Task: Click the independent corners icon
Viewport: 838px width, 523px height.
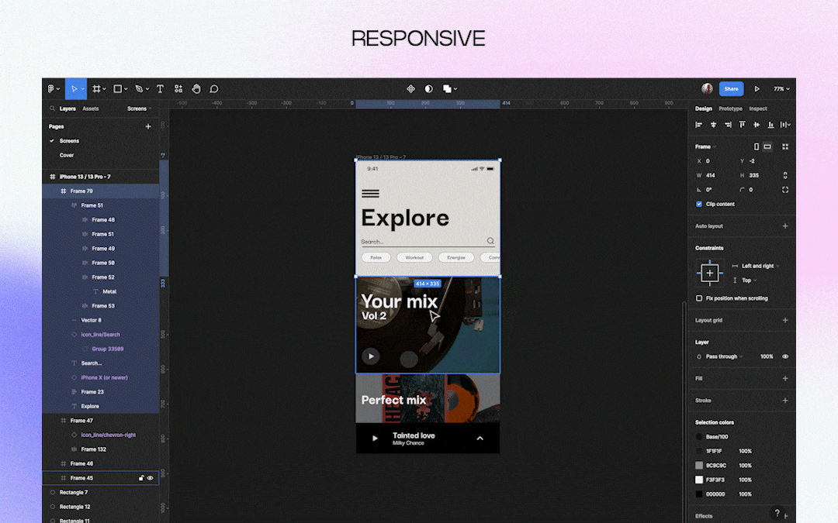Action: click(785, 190)
